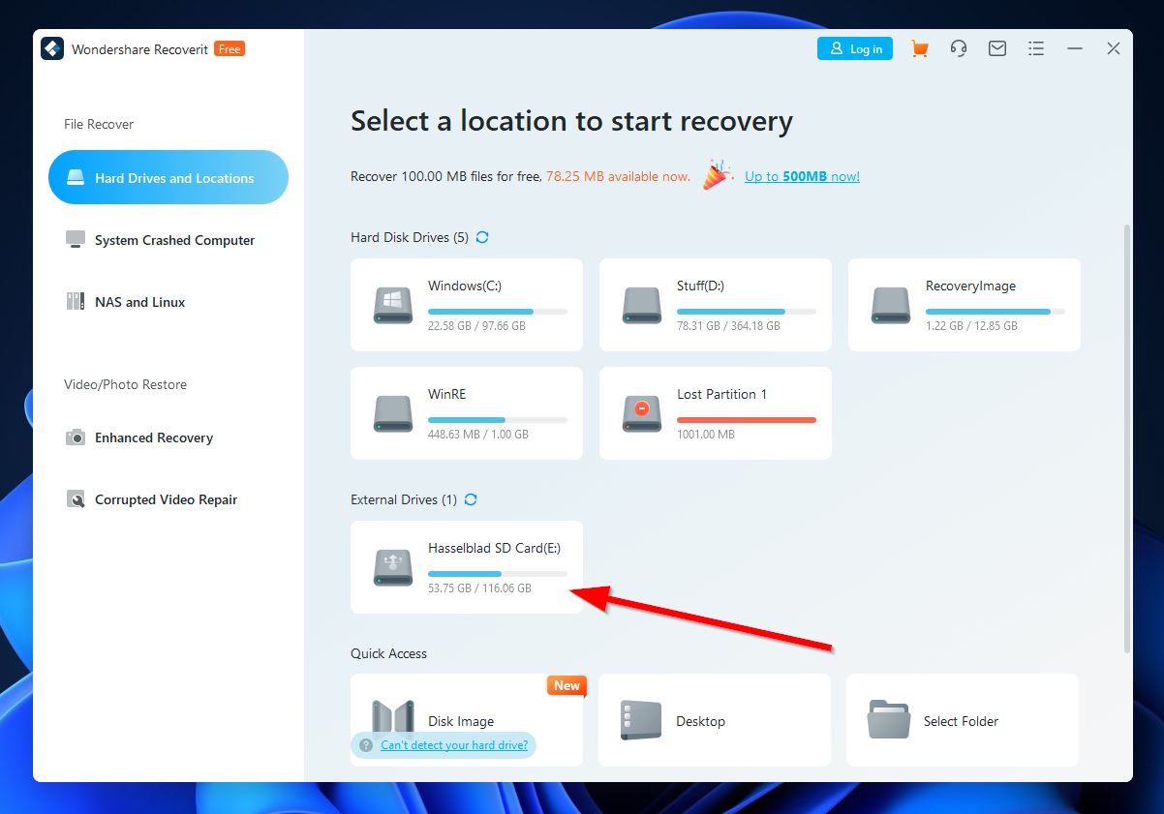
Task: Click the NAS and Linux server icon
Action: (x=76, y=302)
